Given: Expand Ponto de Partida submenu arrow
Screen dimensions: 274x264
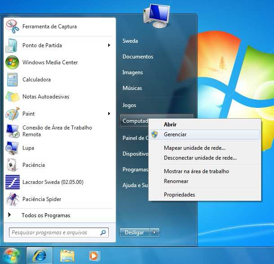Looking at the screenshot, I should click(109, 45).
